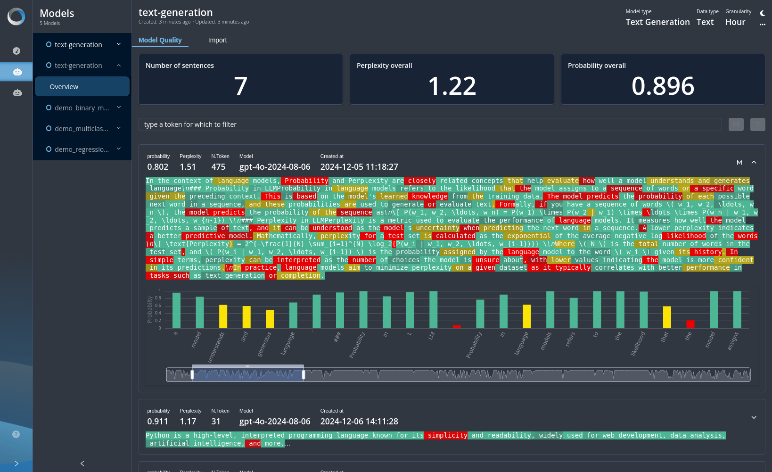Select demo_regressio... model label
The height and width of the screenshot is (472, 772).
tap(82, 149)
